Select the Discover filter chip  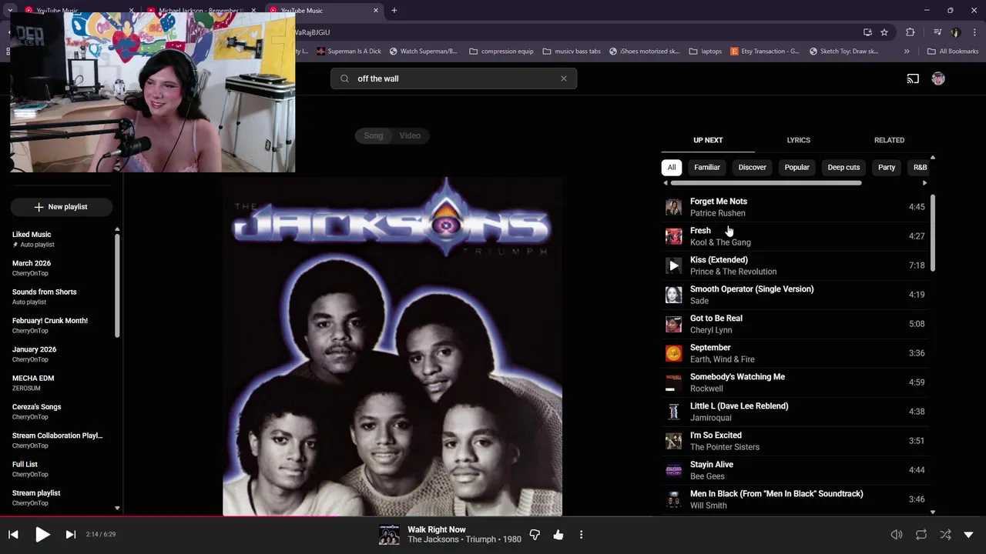(x=753, y=167)
